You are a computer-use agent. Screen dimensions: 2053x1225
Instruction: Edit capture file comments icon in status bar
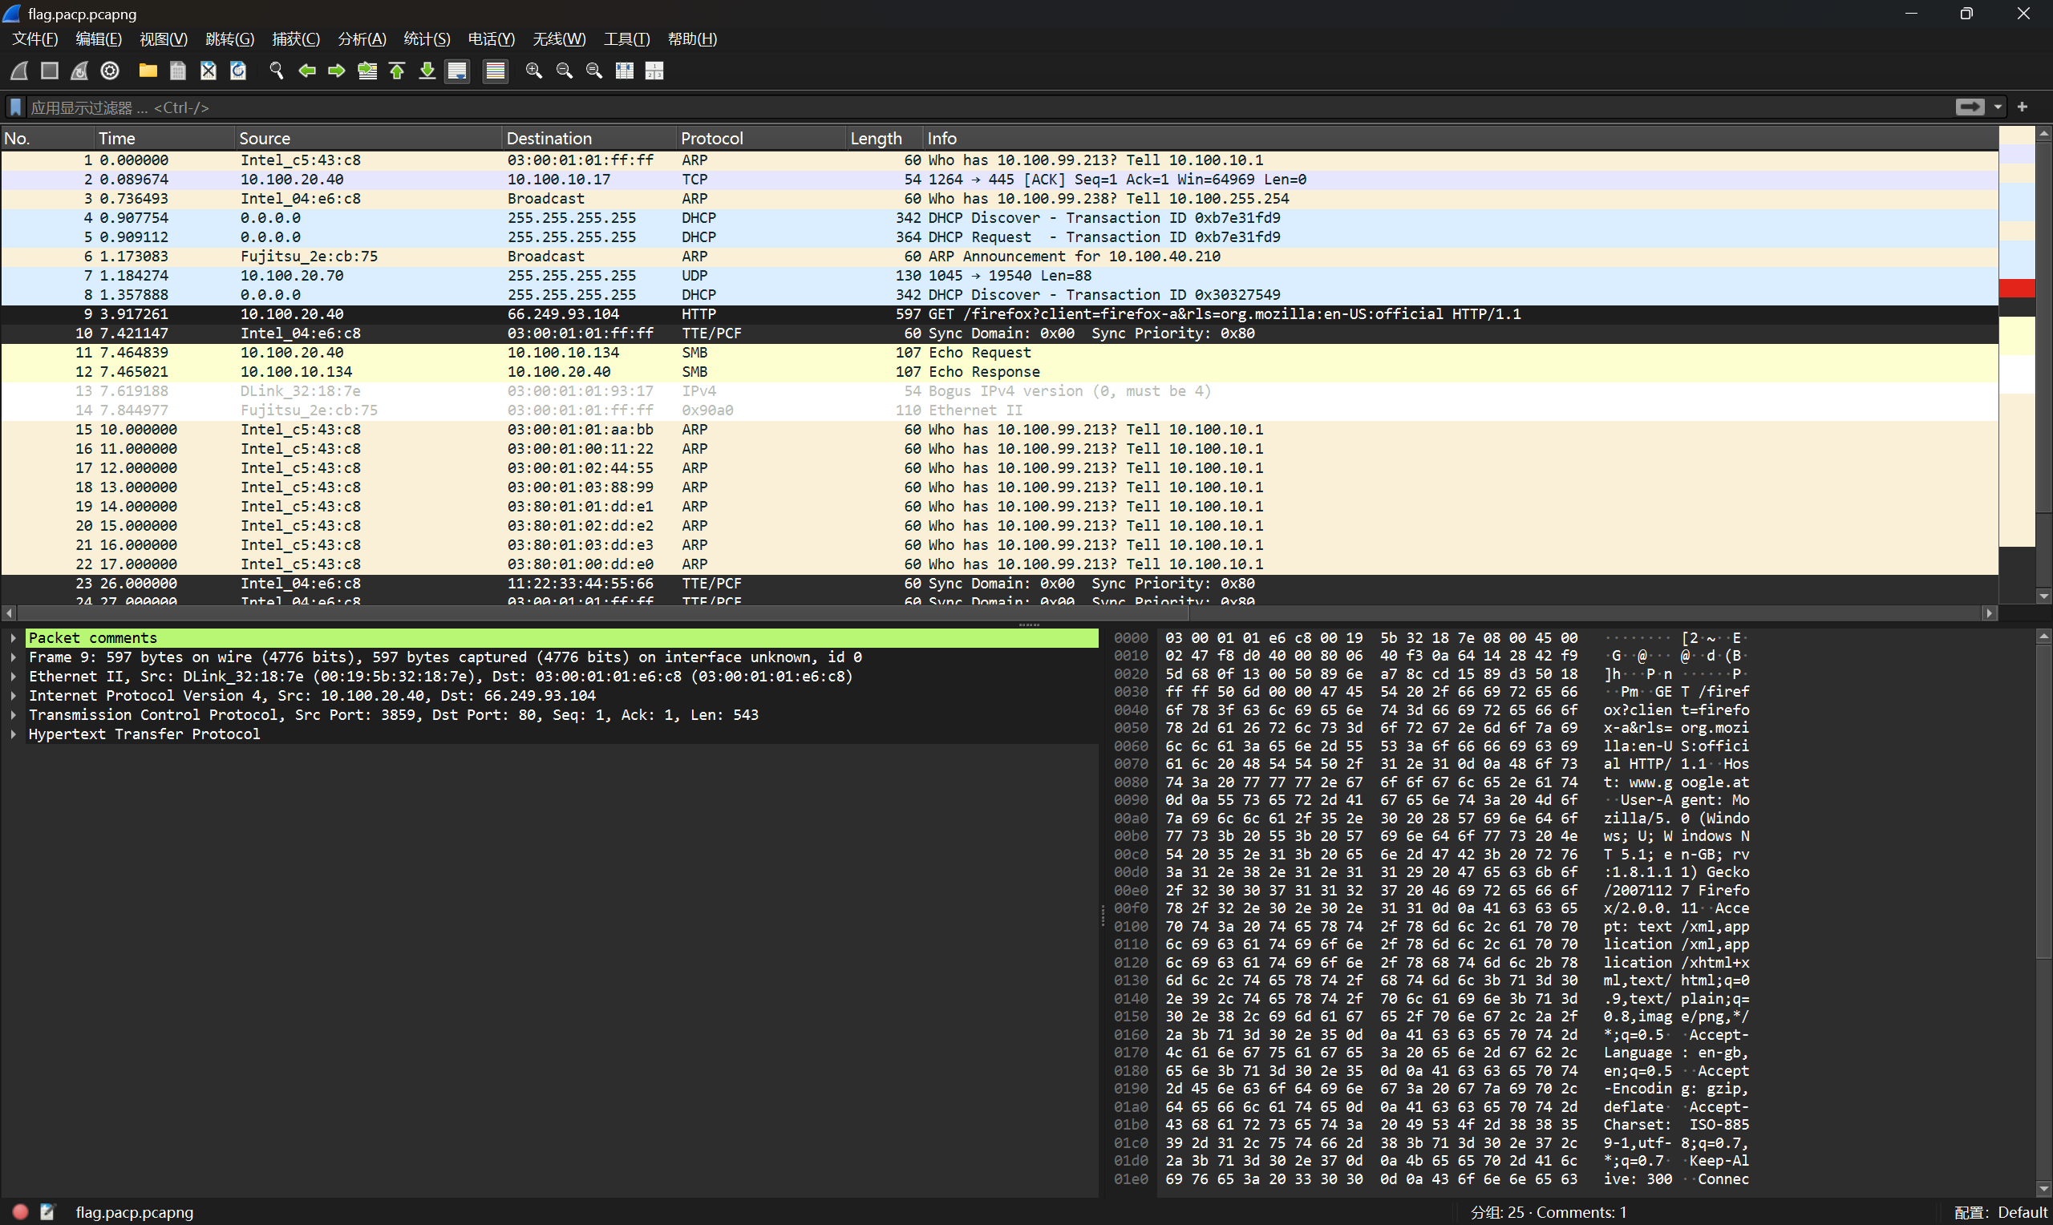tap(47, 1212)
